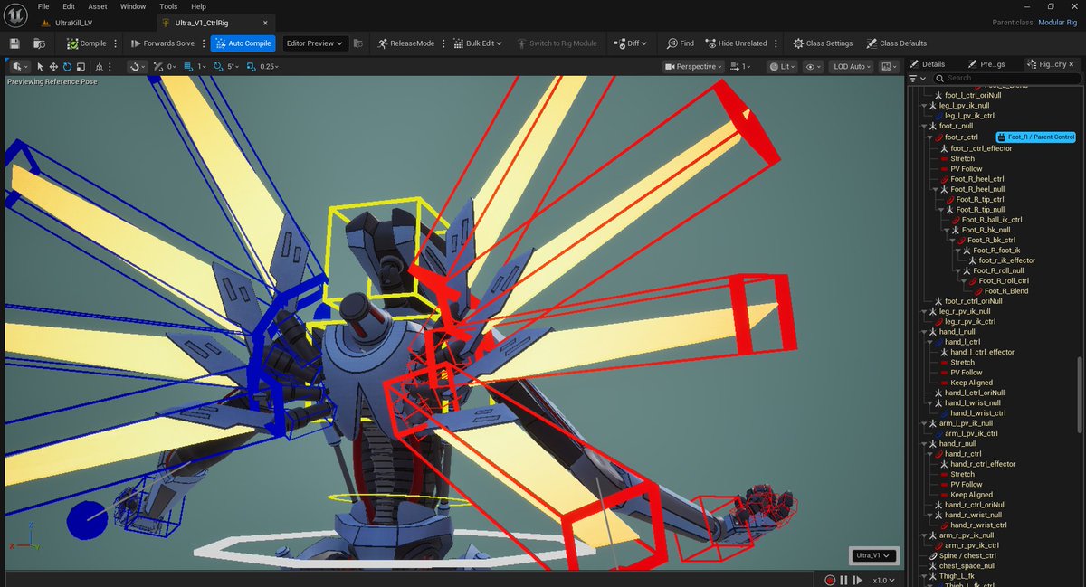Image resolution: width=1086 pixels, height=587 pixels.
Task: Toggle rotation snapping at 5 degrees
Action: coord(220,66)
